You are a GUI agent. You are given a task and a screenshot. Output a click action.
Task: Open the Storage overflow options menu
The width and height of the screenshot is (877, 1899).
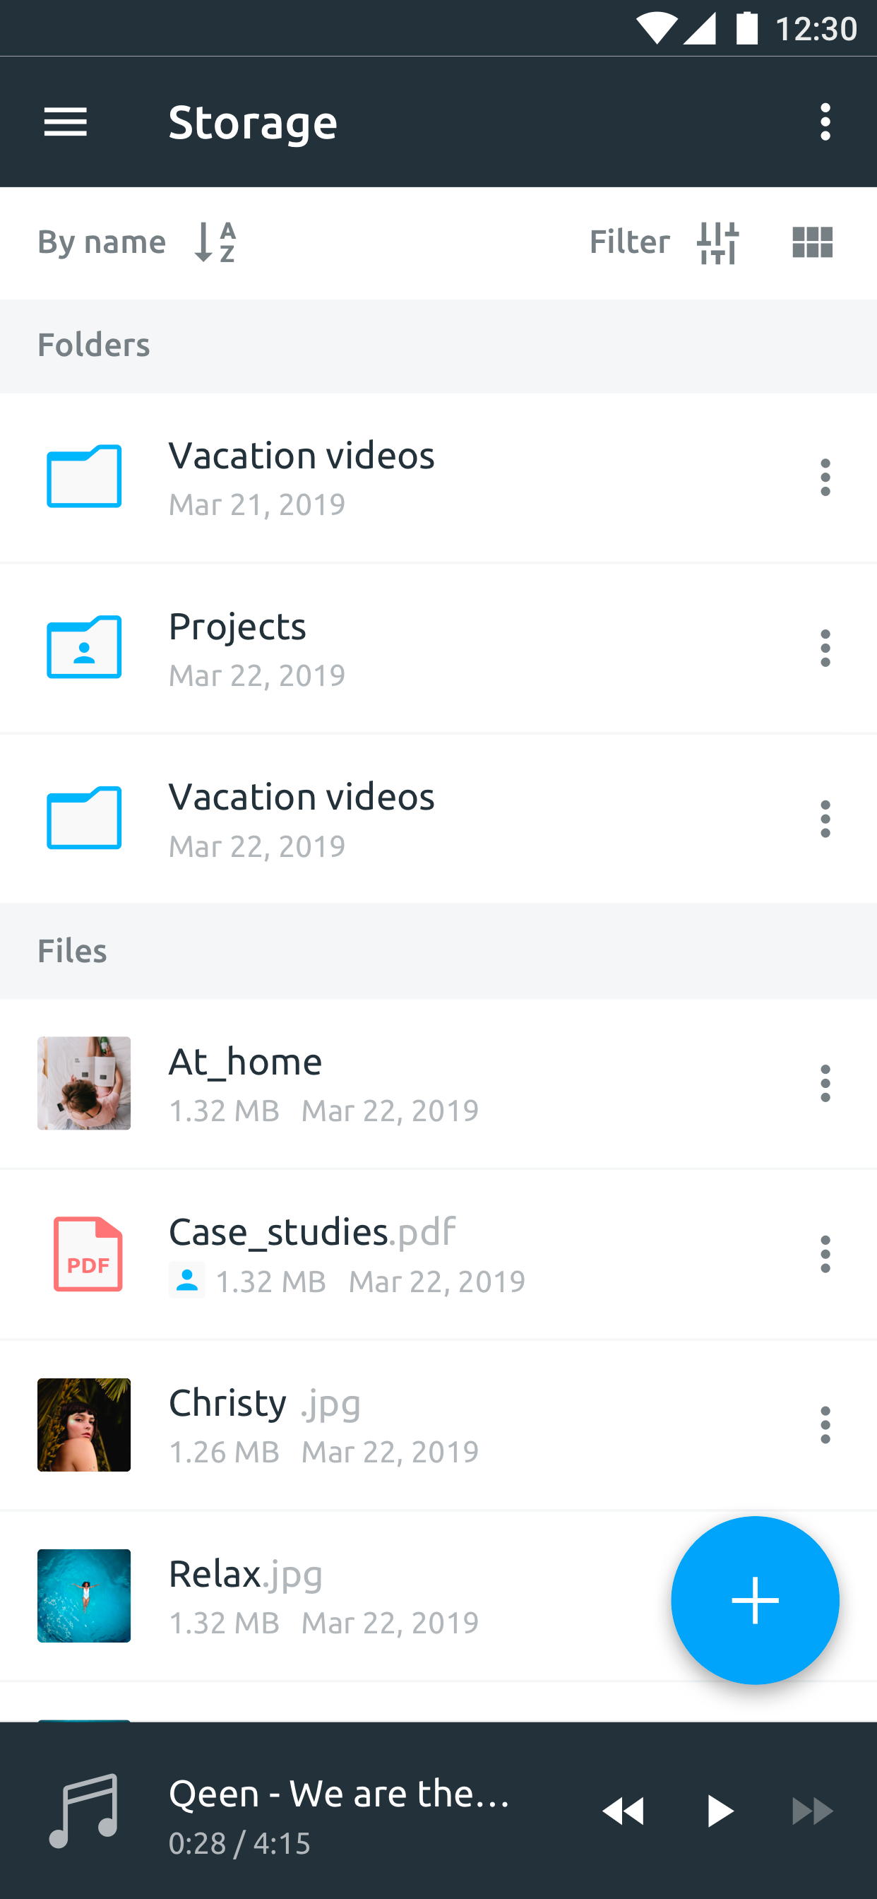click(x=825, y=122)
